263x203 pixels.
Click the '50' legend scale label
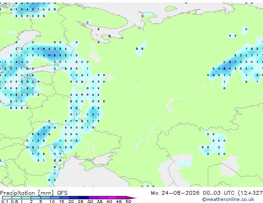tap(128, 201)
